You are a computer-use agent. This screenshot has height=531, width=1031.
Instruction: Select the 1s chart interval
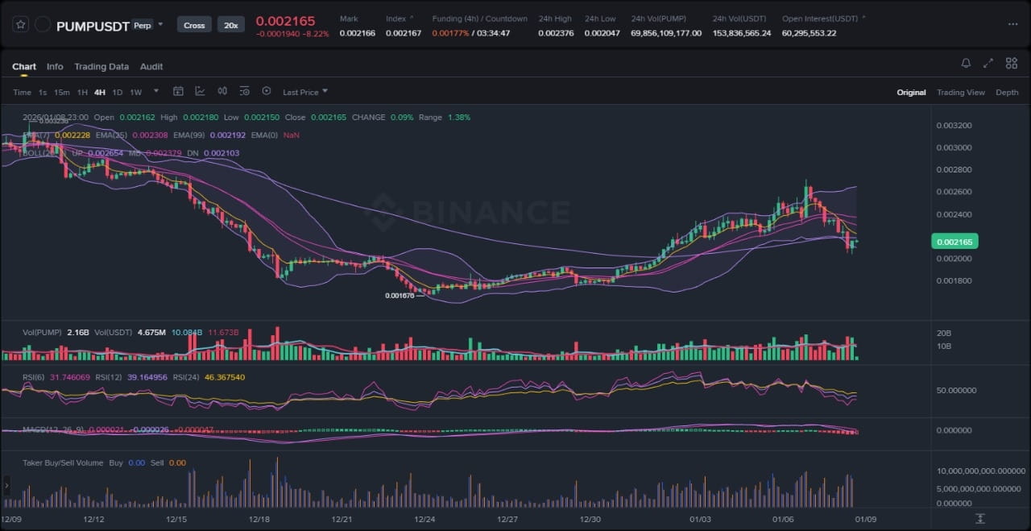pos(43,93)
